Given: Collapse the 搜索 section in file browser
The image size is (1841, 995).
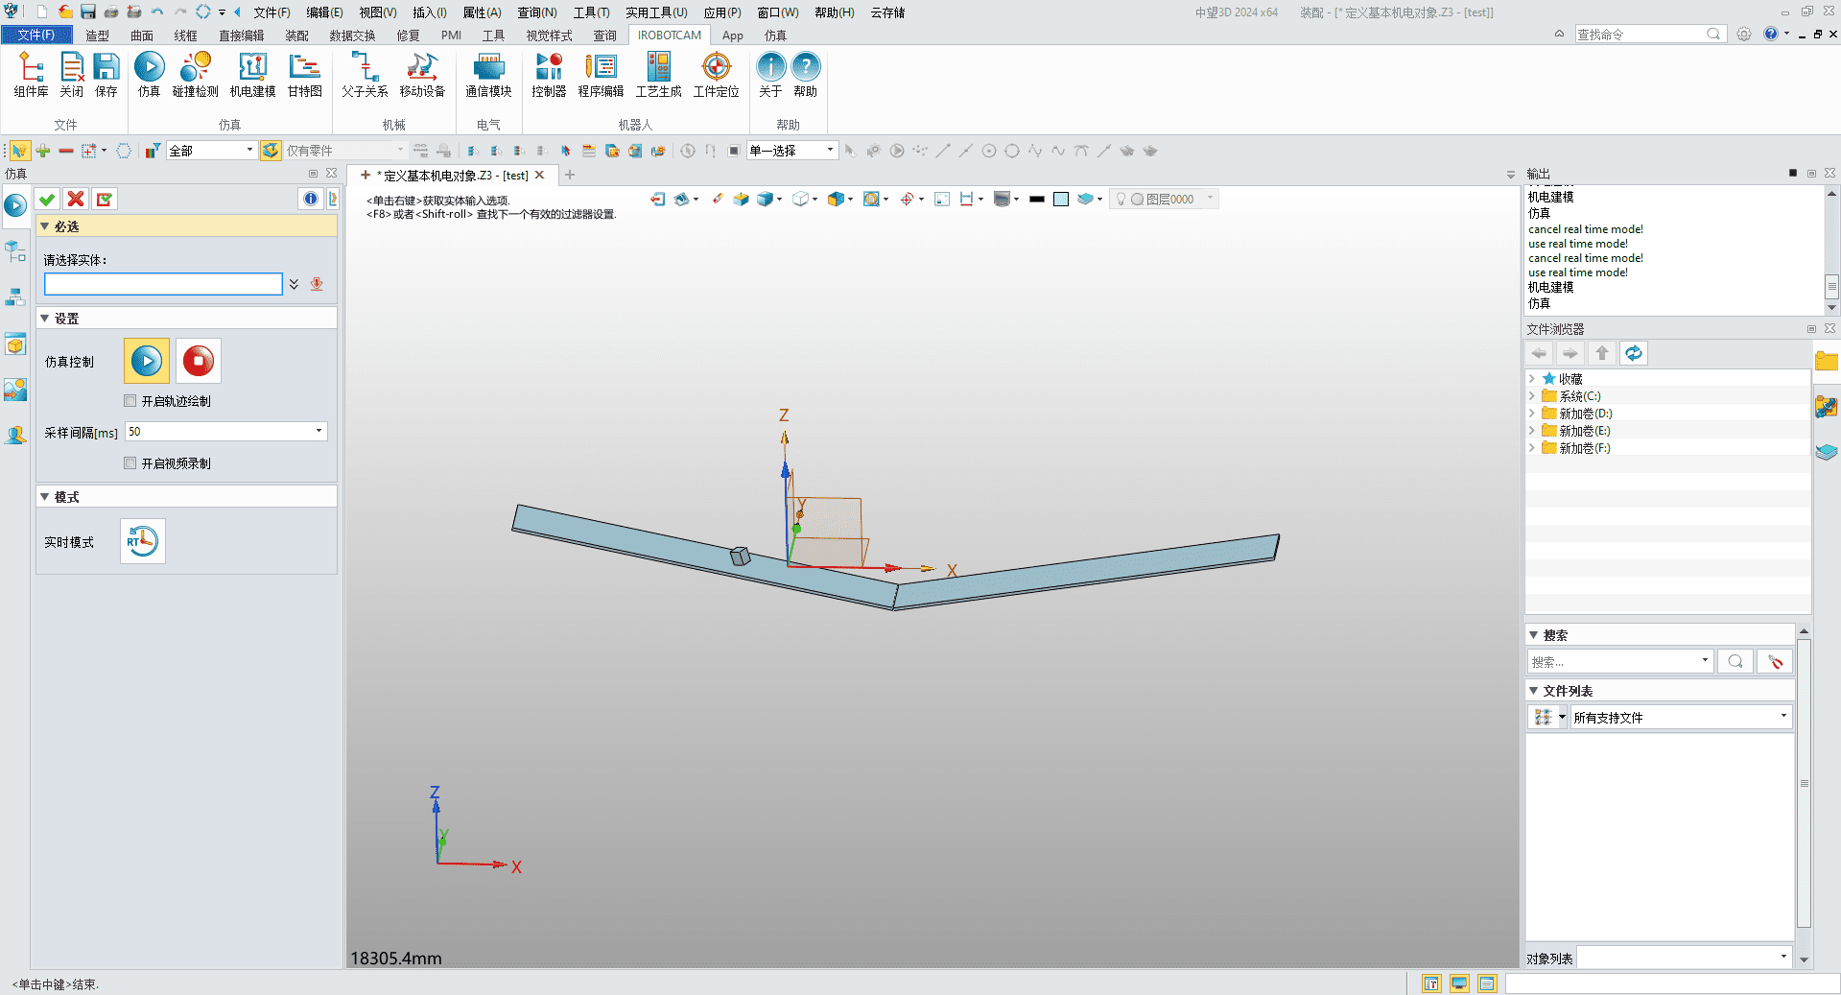Looking at the screenshot, I should pyautogui.click(x=1533, y=635).
